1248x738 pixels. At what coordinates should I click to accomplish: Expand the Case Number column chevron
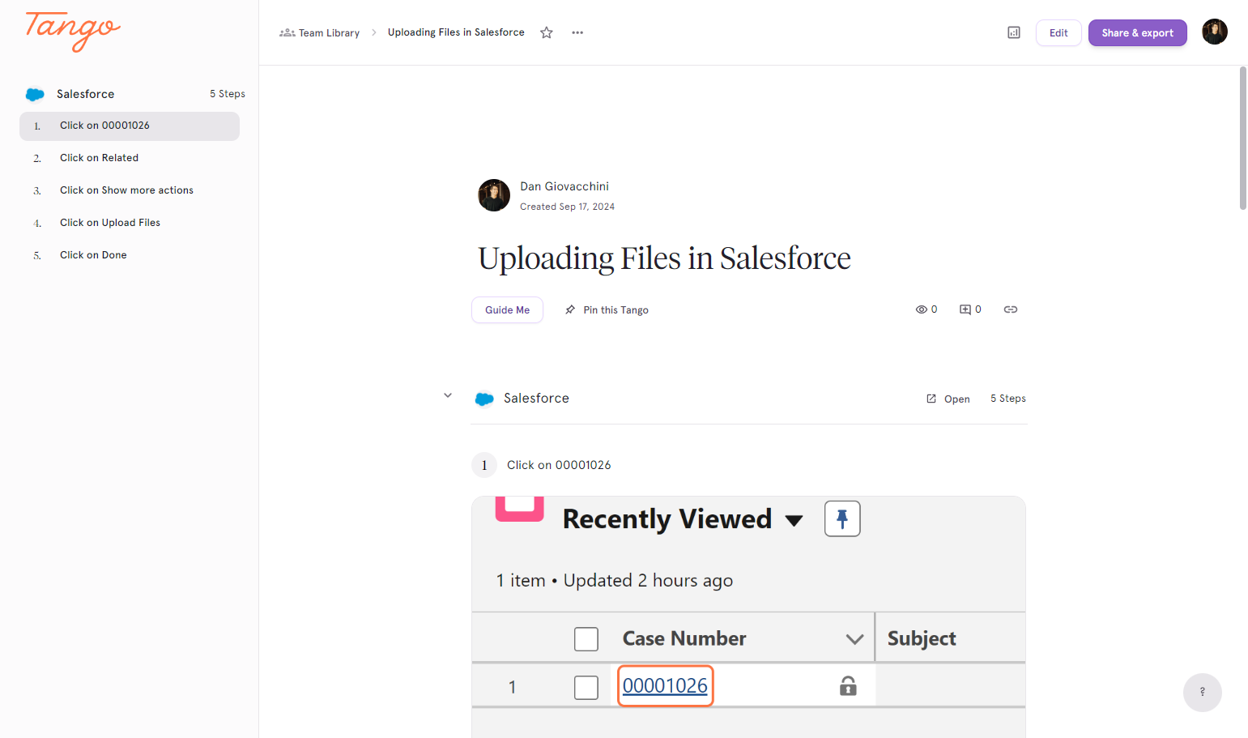tap(854, 639)
